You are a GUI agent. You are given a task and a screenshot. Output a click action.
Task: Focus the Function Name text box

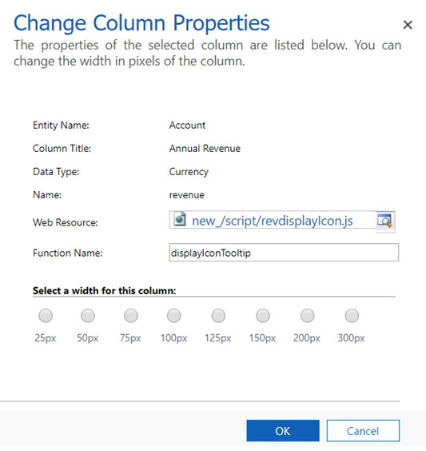pyautogui.click(x=284, y=253)
